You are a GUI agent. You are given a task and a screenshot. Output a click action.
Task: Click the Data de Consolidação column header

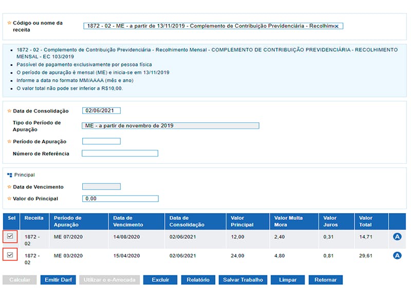coord(195,221)
